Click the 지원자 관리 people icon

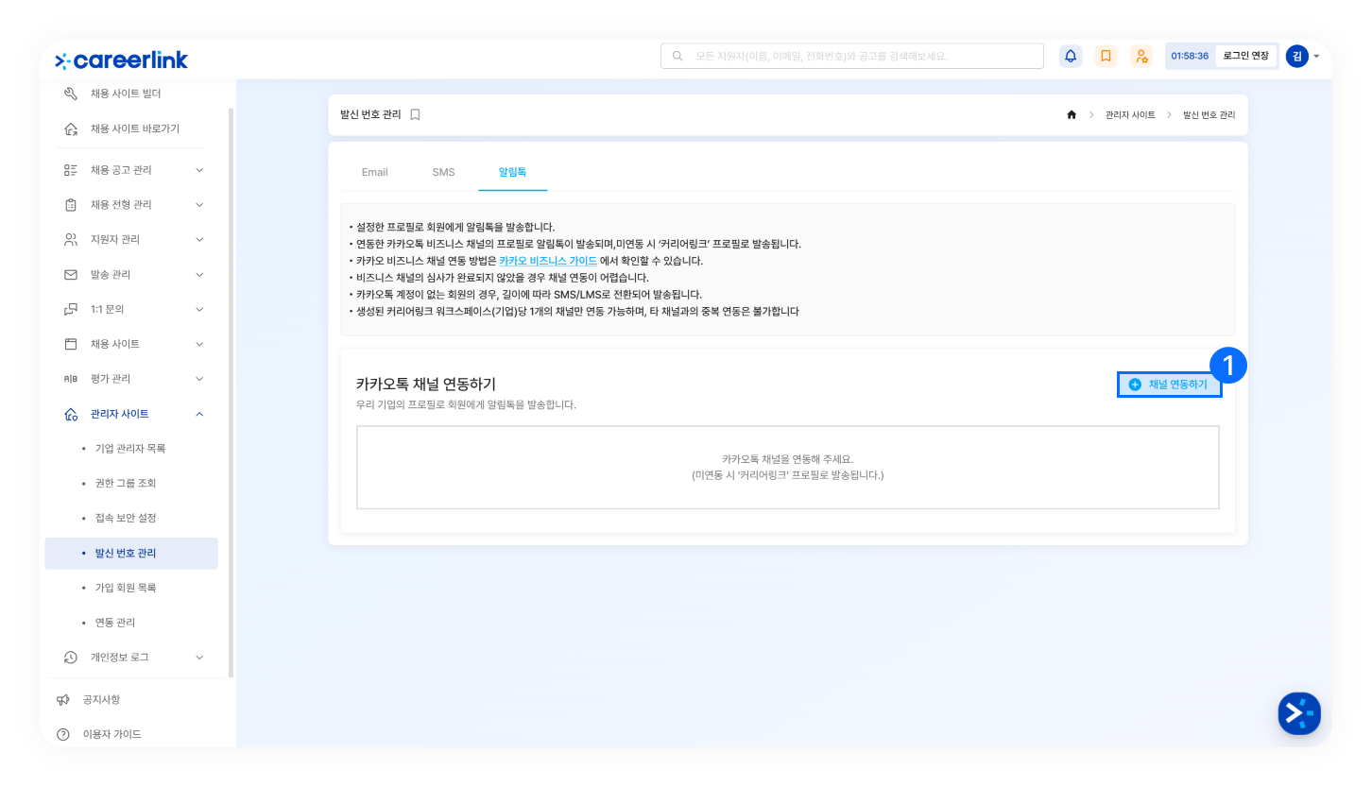click(71, 239)
